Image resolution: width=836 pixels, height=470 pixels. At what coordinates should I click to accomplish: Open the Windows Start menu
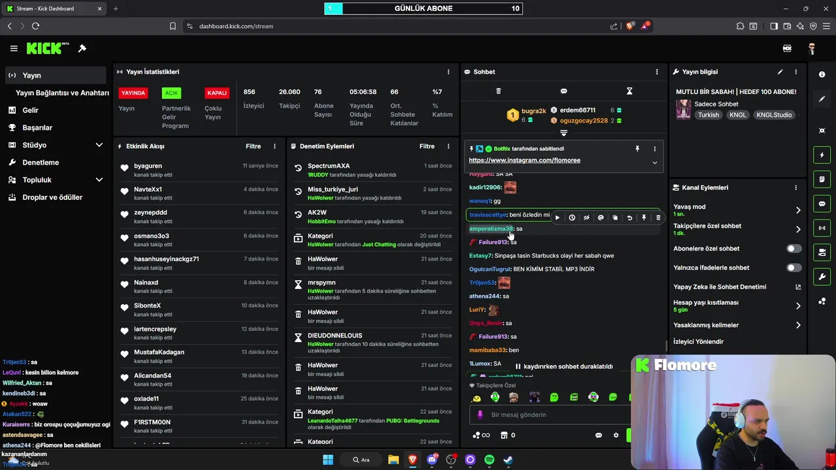328,460
